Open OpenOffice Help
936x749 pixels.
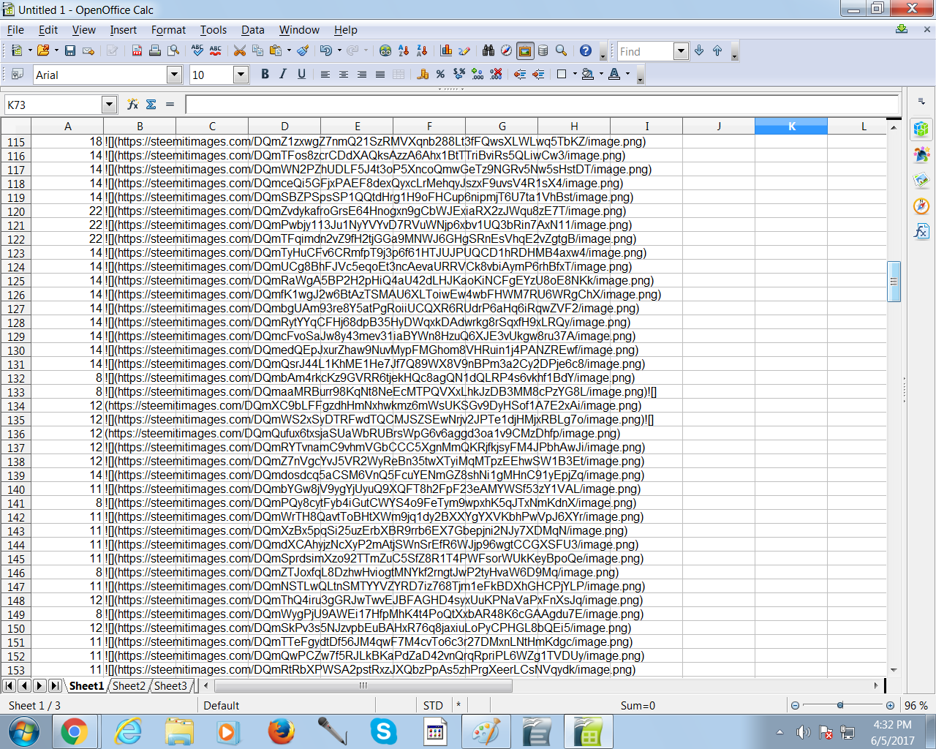[x=586, y=50]
